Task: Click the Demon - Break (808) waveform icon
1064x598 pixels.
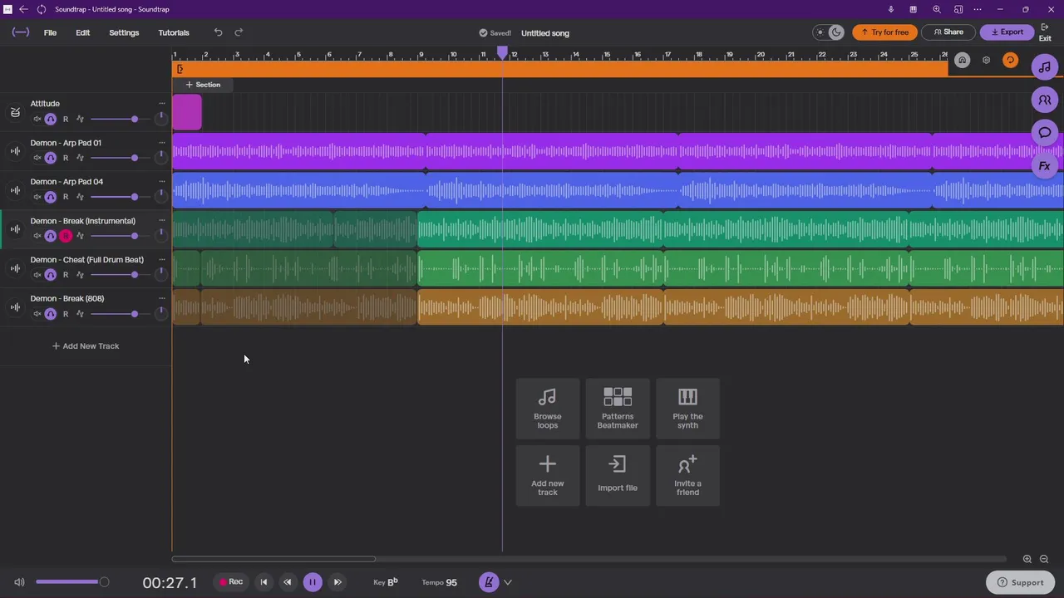Action: click(x=15, y=307)
